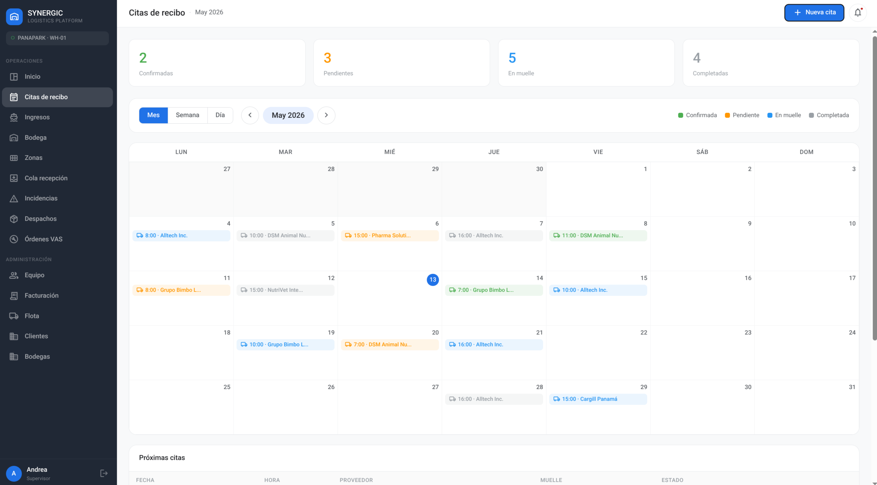Click the Incidencias warning triangle icon
877x485 pixels.
pos(14,199)
